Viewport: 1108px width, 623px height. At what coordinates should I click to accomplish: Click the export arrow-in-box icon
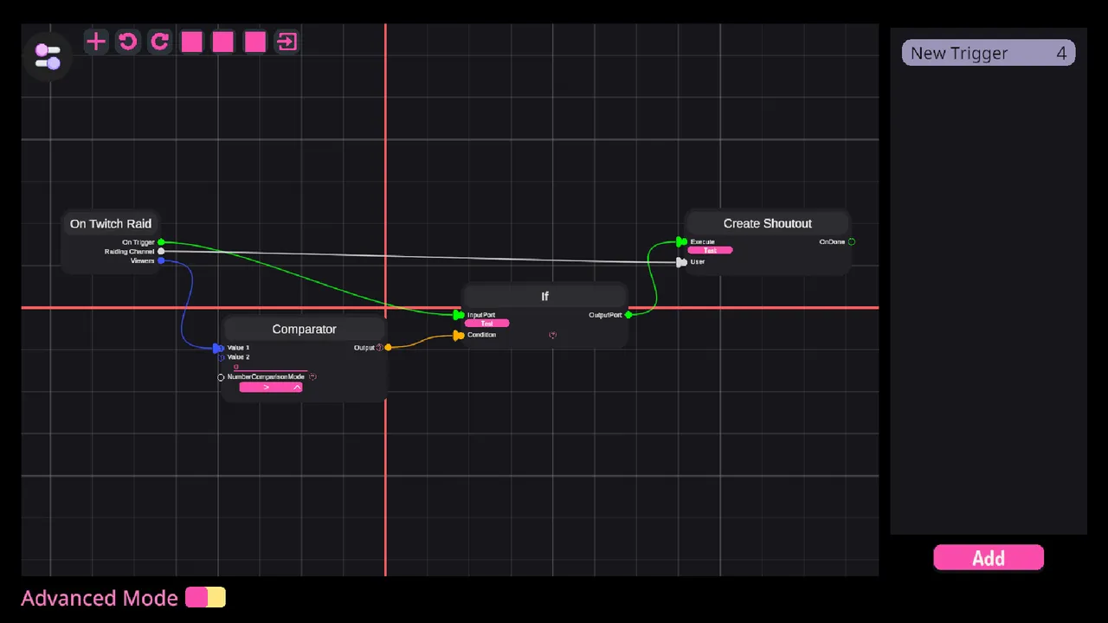click(287, 42)
